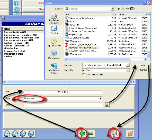
Task: Select Bon de travail - inspection - 001
Action: (21, 38)
